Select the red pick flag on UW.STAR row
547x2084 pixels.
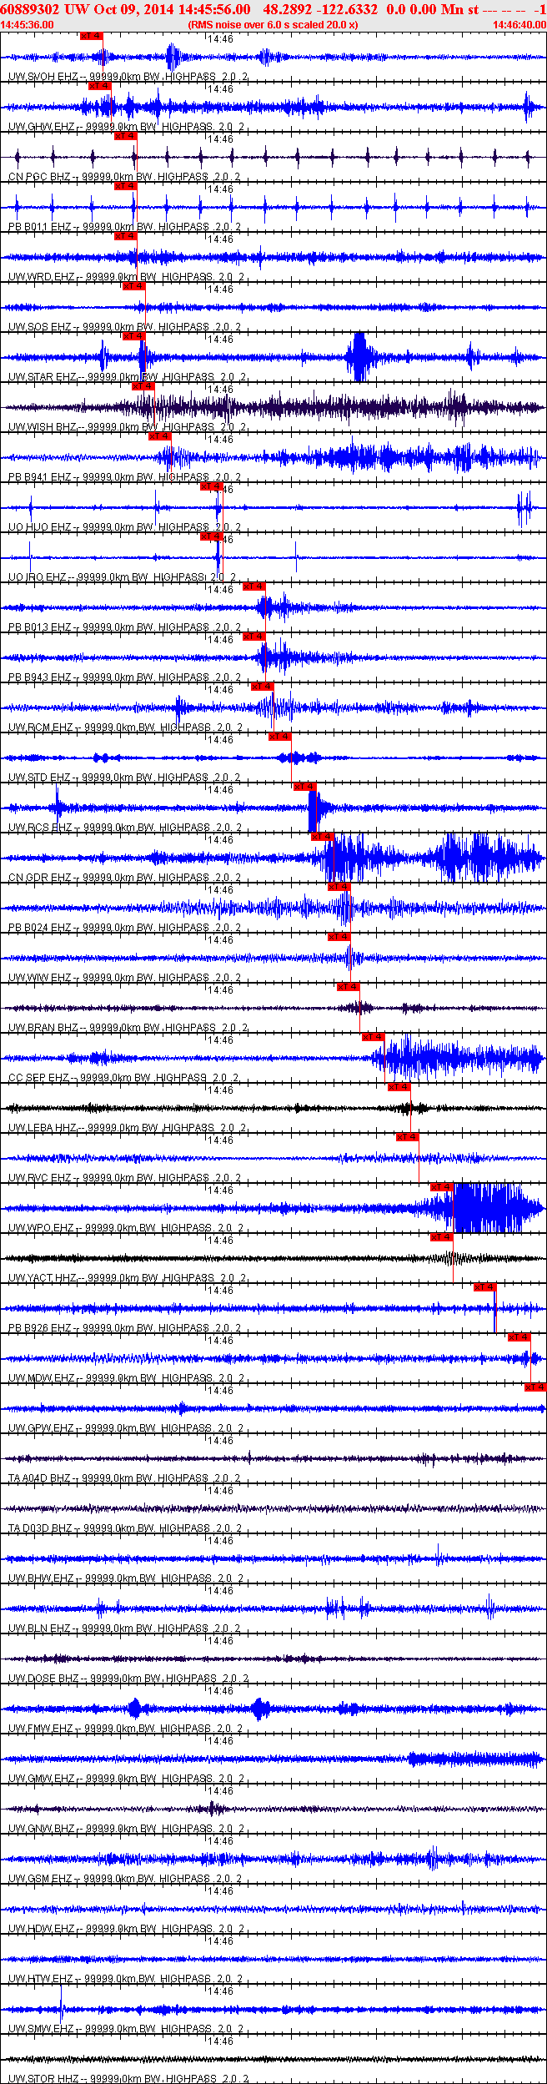pyautogui.click(x=134, y=336)
